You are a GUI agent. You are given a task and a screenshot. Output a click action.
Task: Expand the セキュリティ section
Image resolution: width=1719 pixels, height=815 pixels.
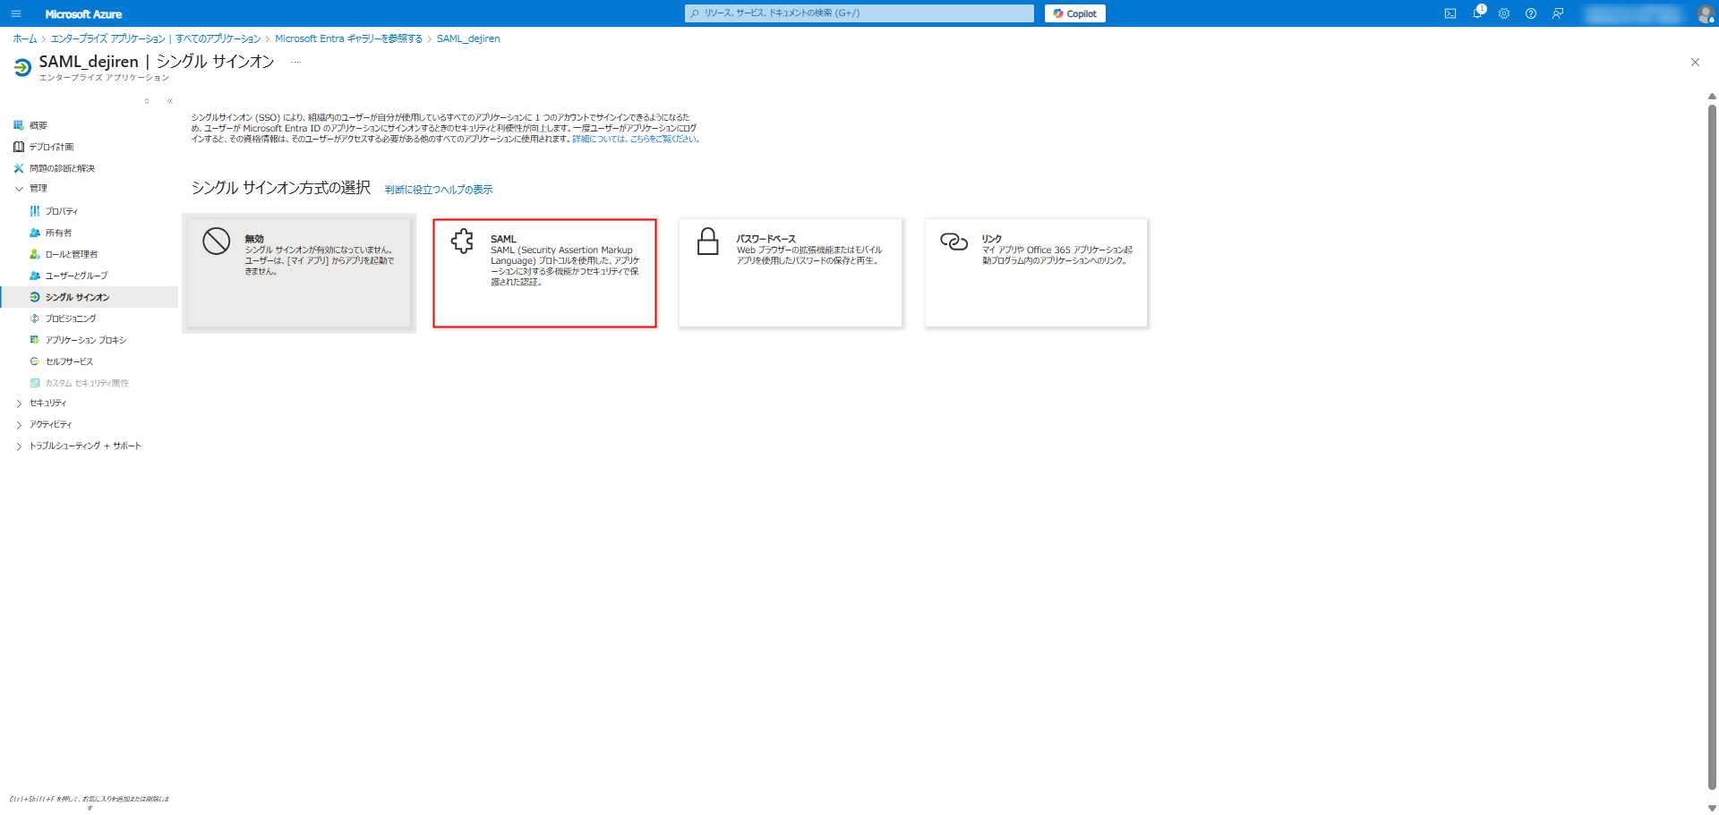tap(19, 403)
